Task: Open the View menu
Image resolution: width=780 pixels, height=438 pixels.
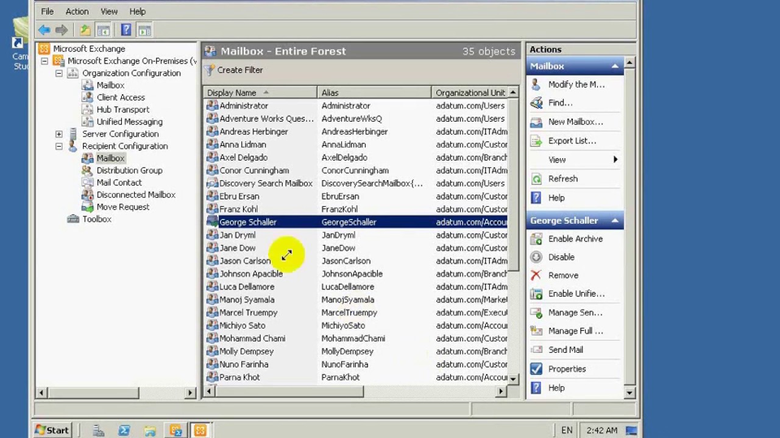Action: 109,11
